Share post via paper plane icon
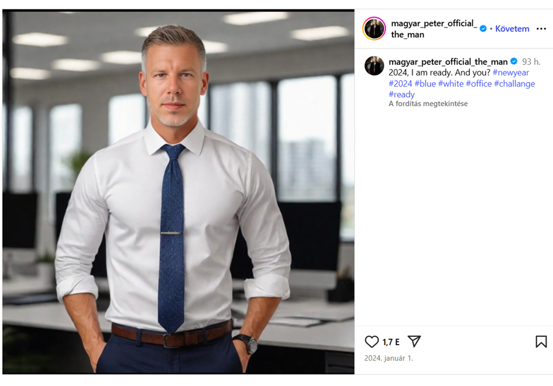Image resolution: width=553 pixels, height=386 pixels. pyautogui.click(x=414, y=341)
